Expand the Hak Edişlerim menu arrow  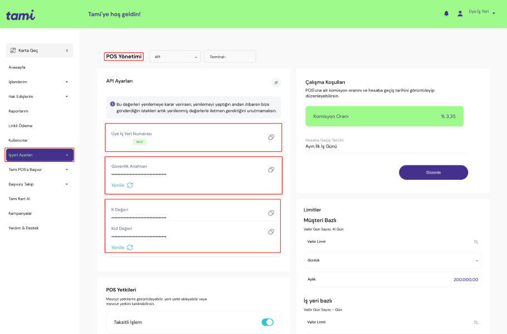(x=67, y=97)
